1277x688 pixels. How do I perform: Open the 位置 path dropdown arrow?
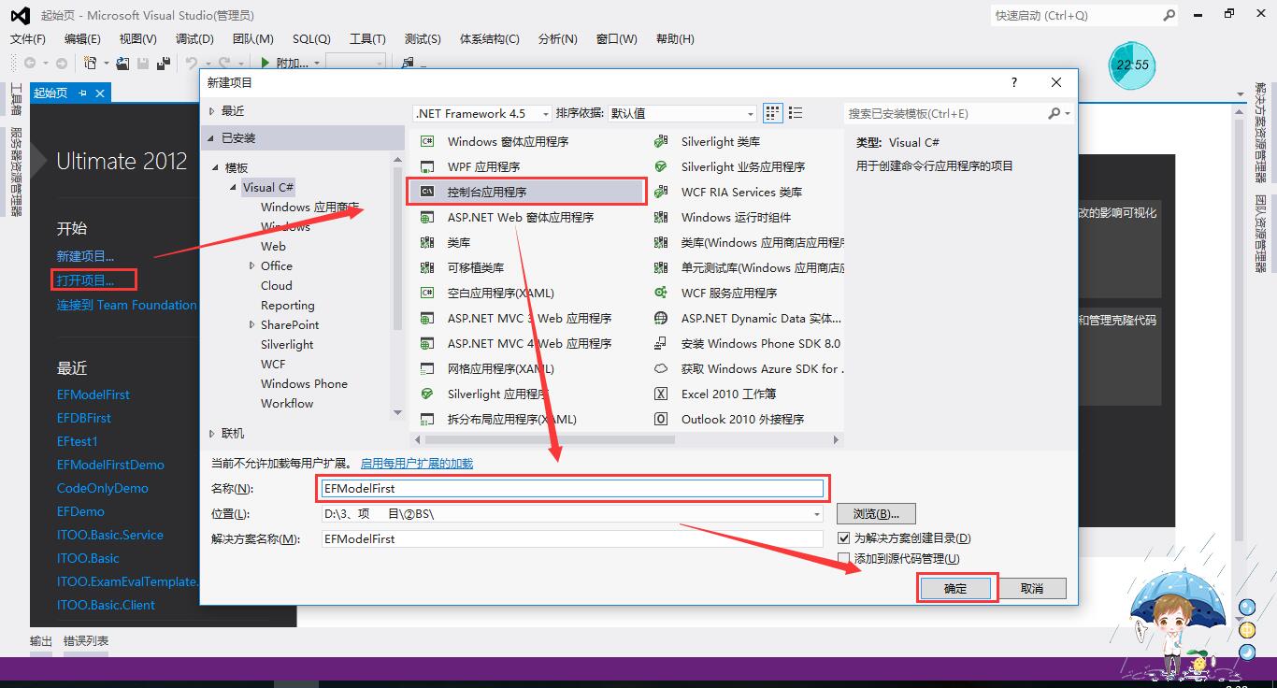[817, 514]
